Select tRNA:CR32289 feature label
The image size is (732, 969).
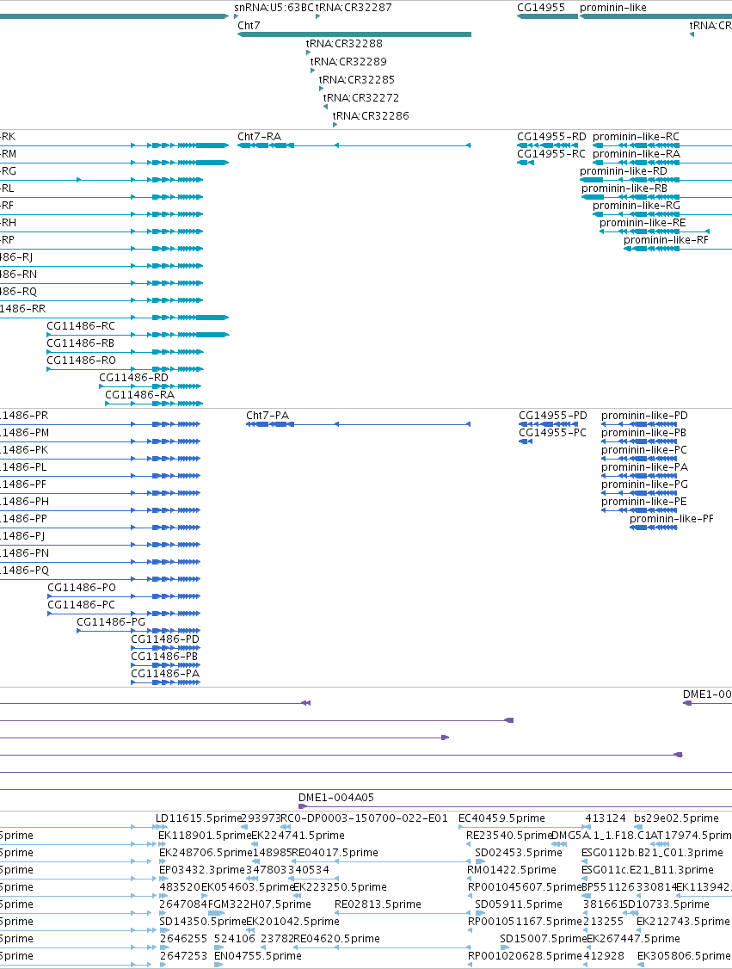[x=348, y=62]
